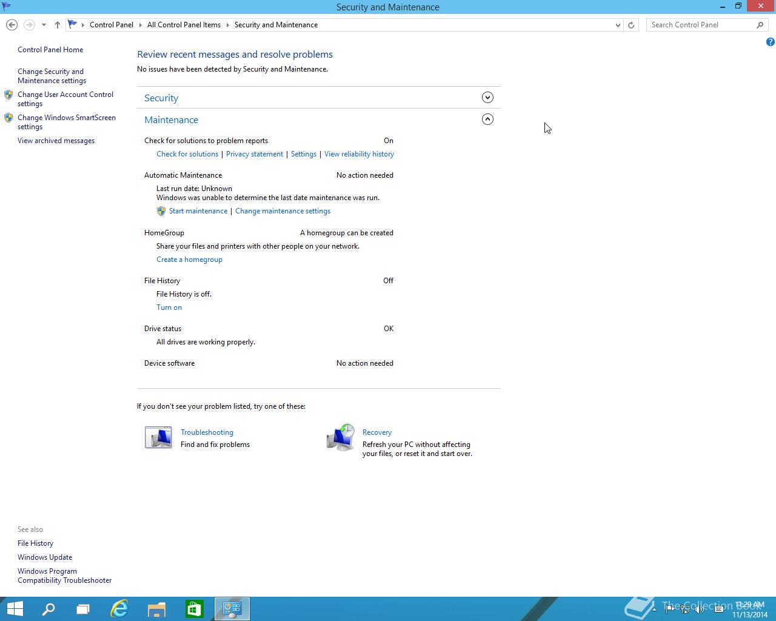This screenshot has height=621, width=776.
Task: Click the network tray icon
Action: [684, 609]
